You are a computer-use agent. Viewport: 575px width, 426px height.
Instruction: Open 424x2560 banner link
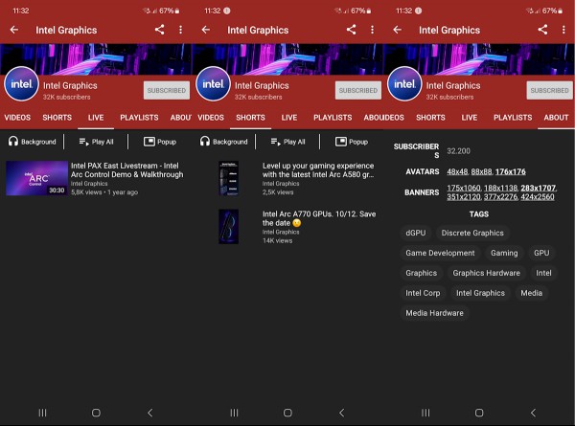coord(538,196)
